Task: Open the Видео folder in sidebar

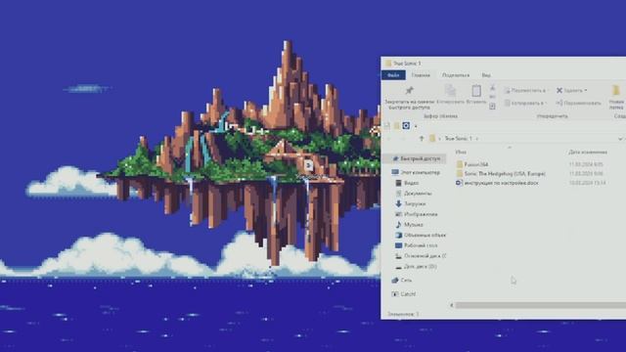Action: coord(407,183)
